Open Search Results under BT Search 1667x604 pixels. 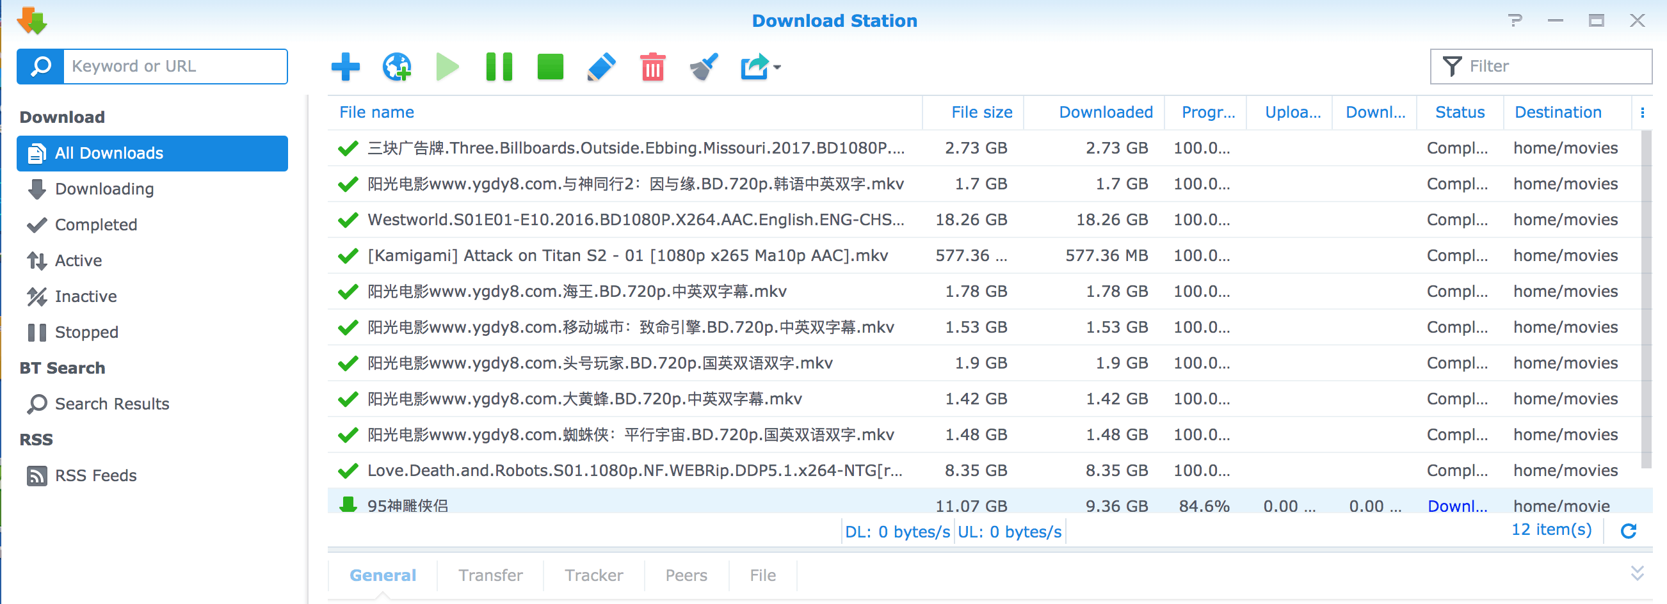[x=152, y=404]
